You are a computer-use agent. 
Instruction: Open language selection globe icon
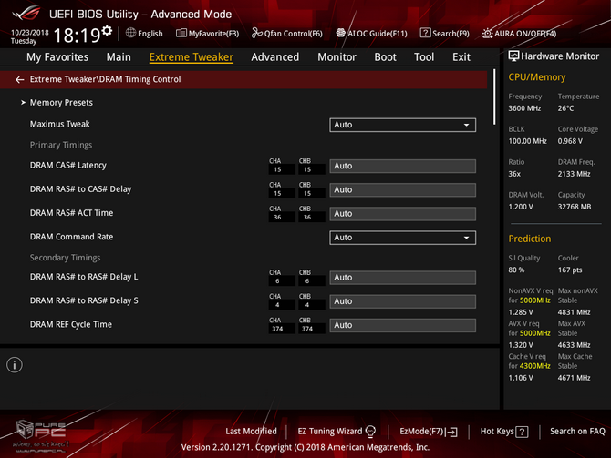tap(131, 33)
